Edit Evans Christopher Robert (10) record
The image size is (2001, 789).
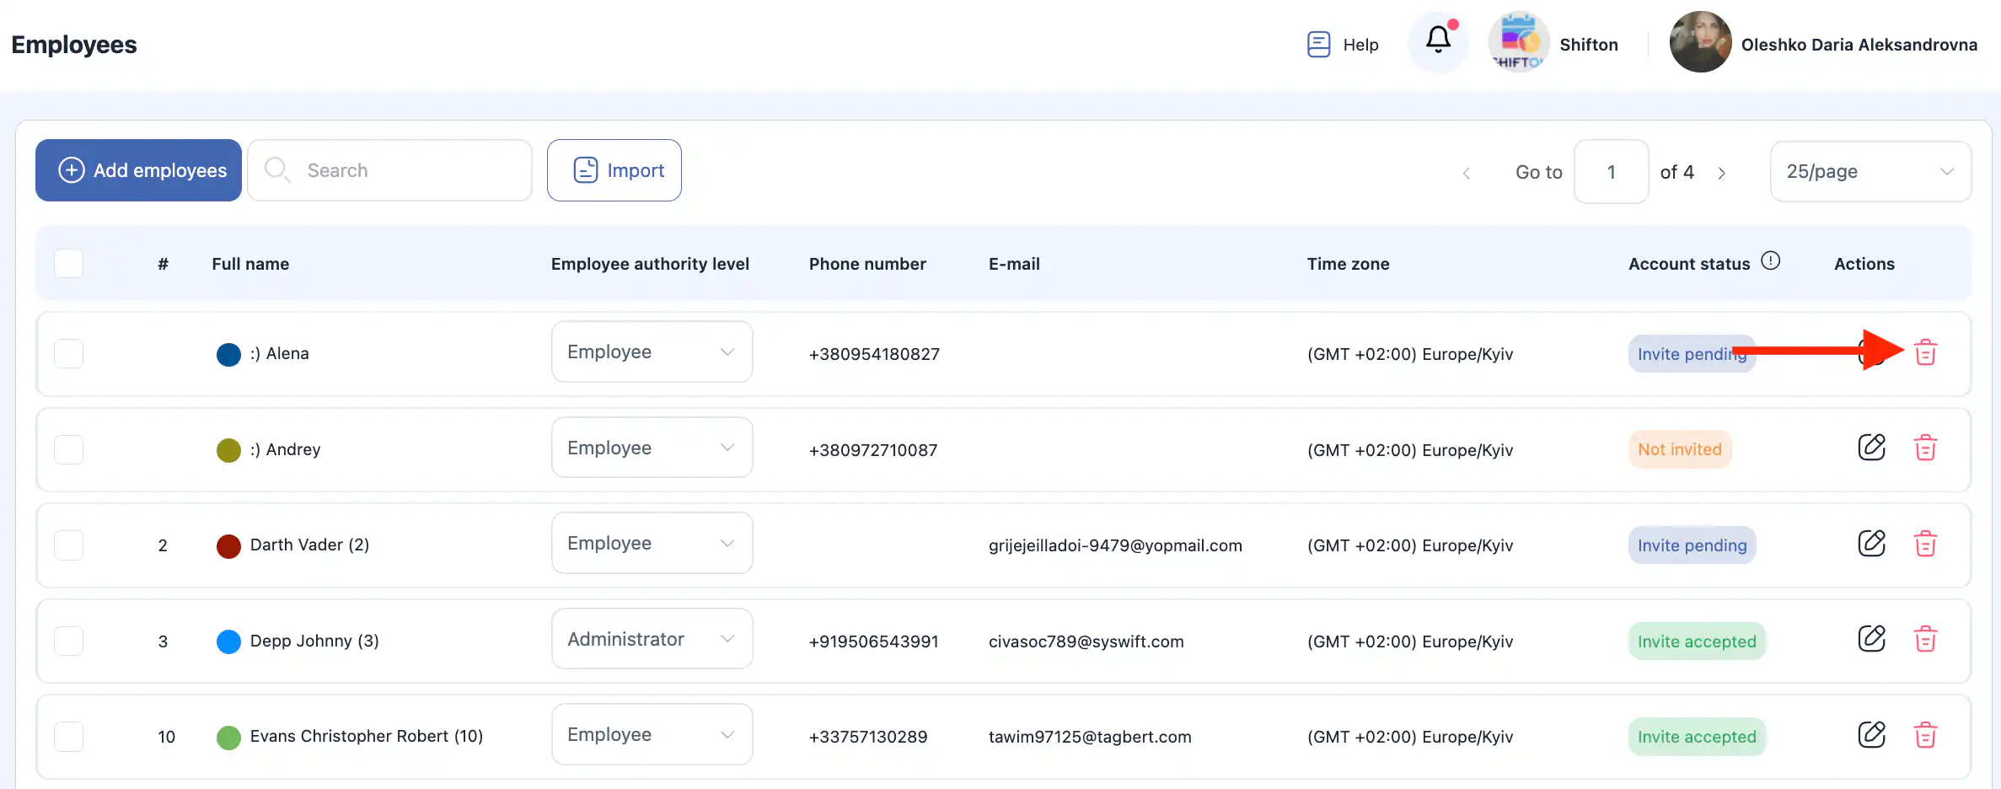coord(1871,735)
